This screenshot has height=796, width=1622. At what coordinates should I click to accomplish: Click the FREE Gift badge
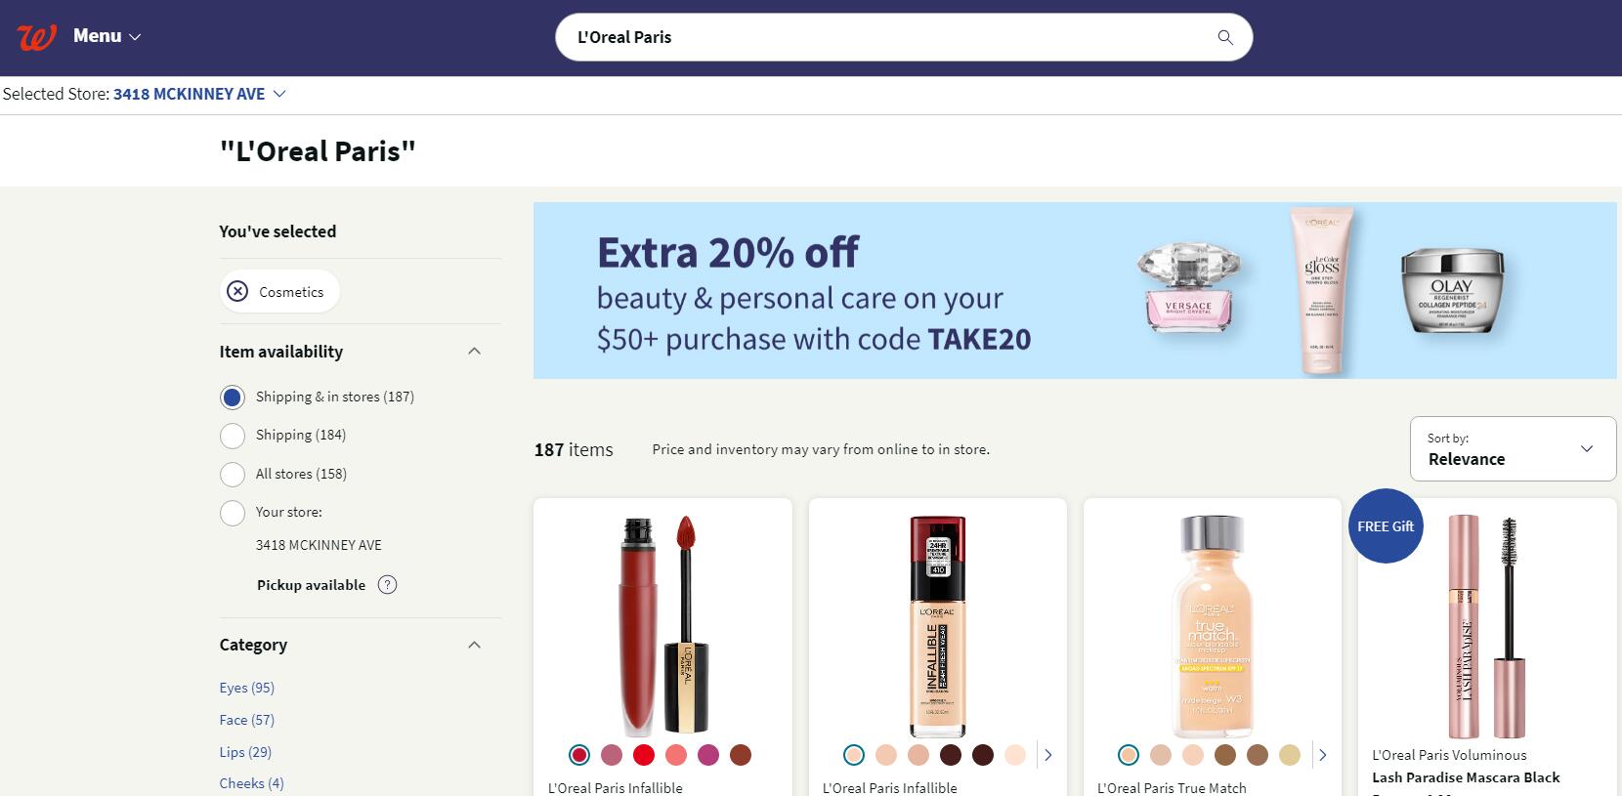point(1385,526)
